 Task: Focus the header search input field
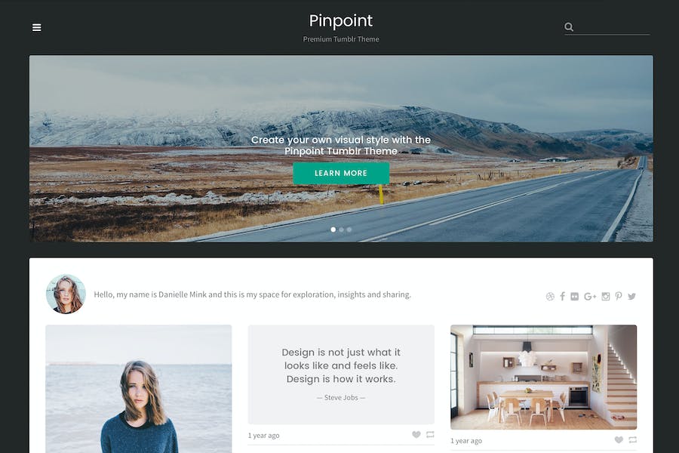pyautogui.click(x=613, y=27)
